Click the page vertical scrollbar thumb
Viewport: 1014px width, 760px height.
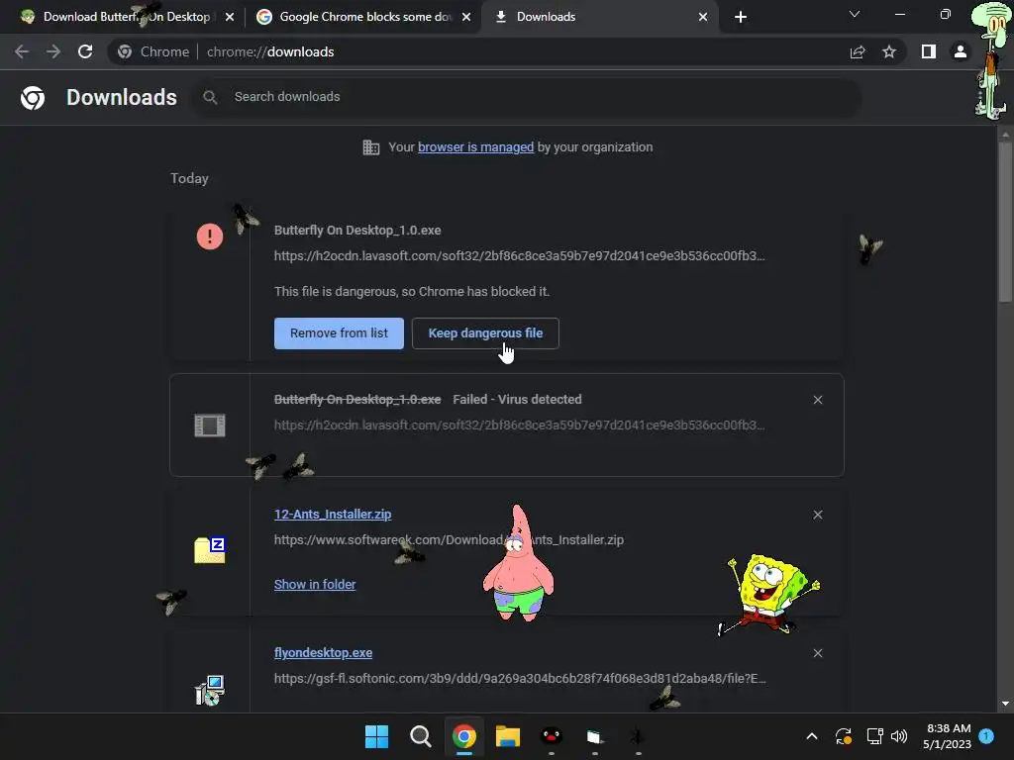coord(1005,222)
